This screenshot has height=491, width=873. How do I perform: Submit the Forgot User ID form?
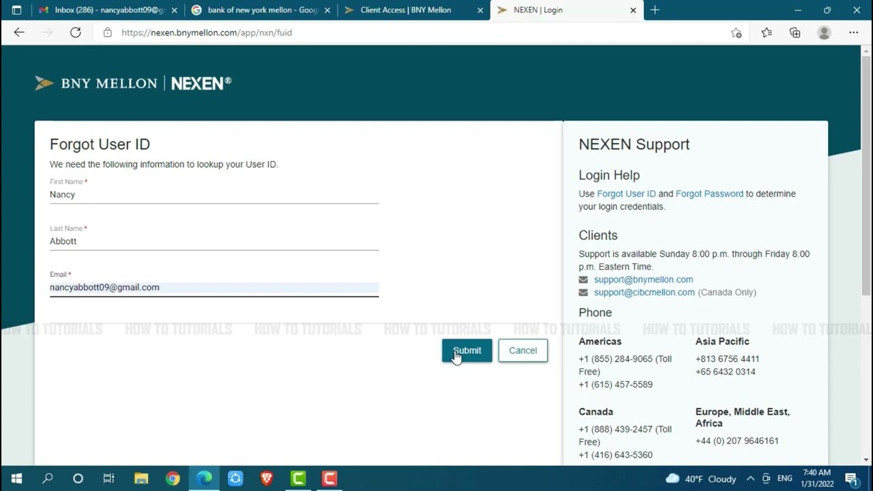click(x=467, y=351)
